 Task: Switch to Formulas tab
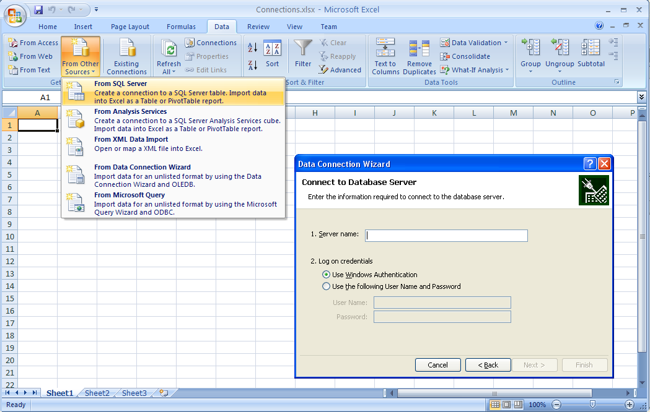[181, 27]
